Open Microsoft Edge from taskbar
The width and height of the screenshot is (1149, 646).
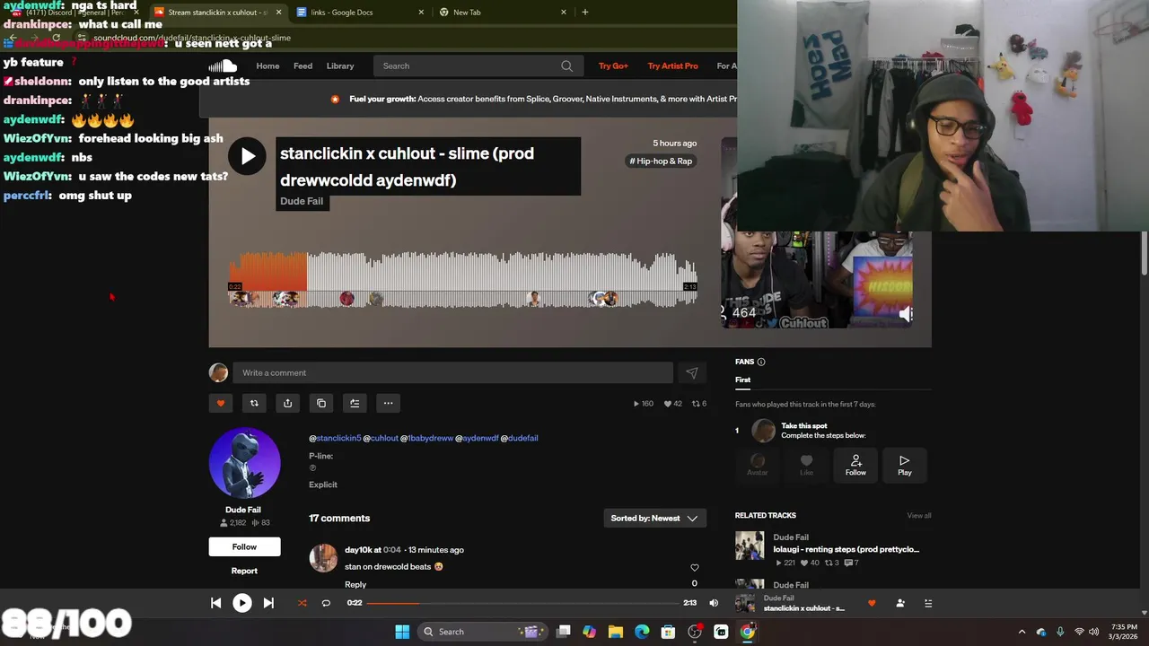642,632
